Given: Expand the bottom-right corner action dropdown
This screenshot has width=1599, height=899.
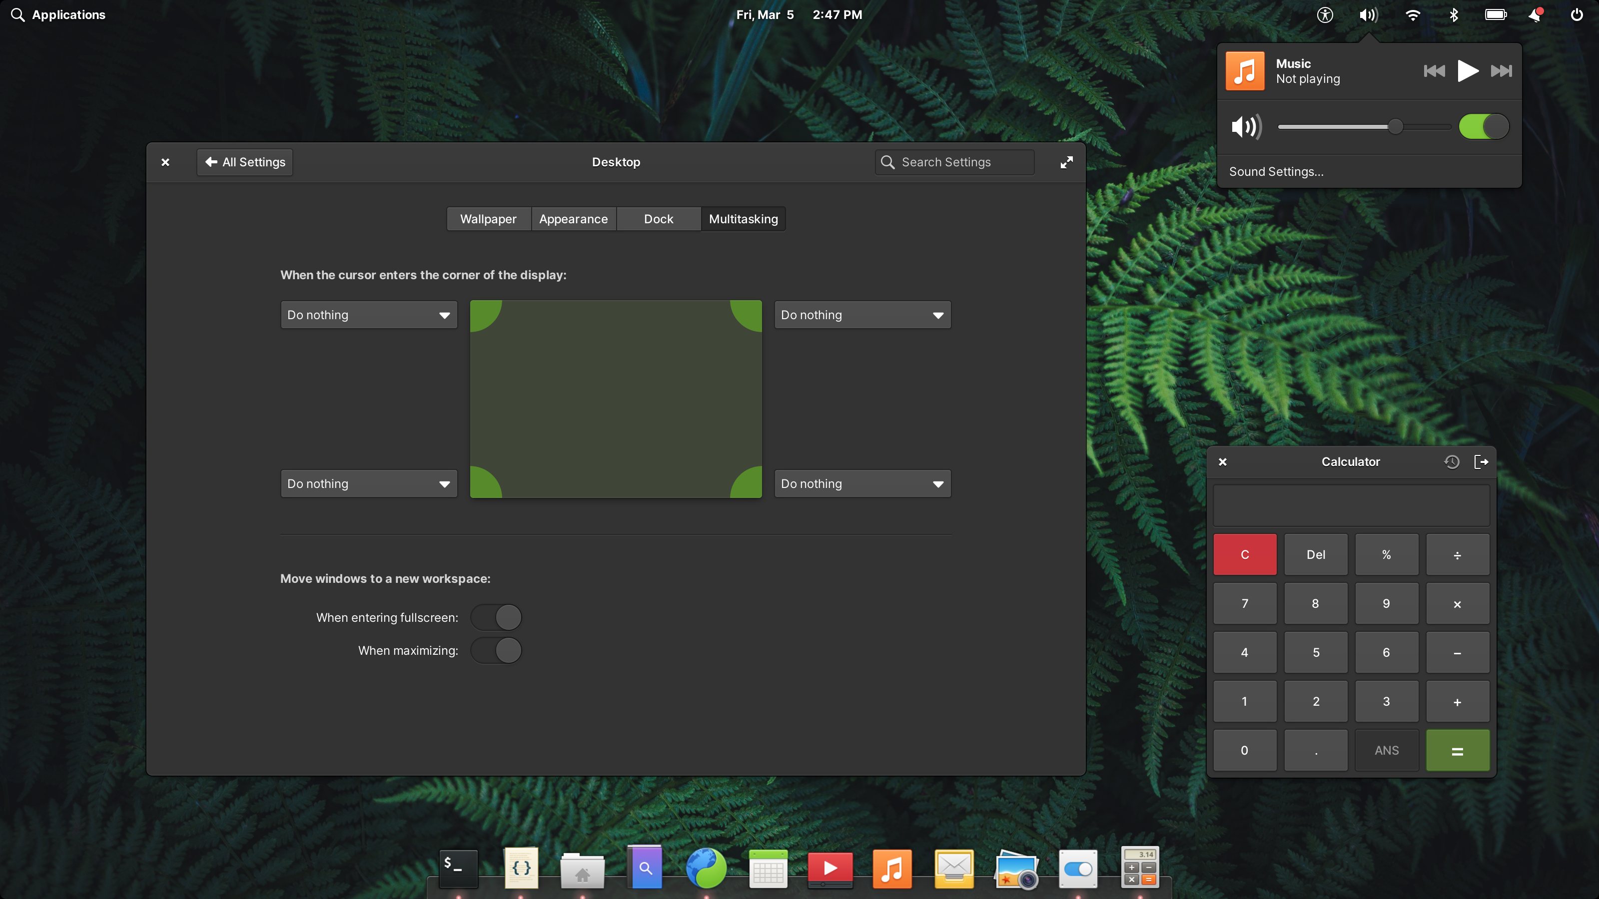Looking at the screenshot, I should 862,484.
